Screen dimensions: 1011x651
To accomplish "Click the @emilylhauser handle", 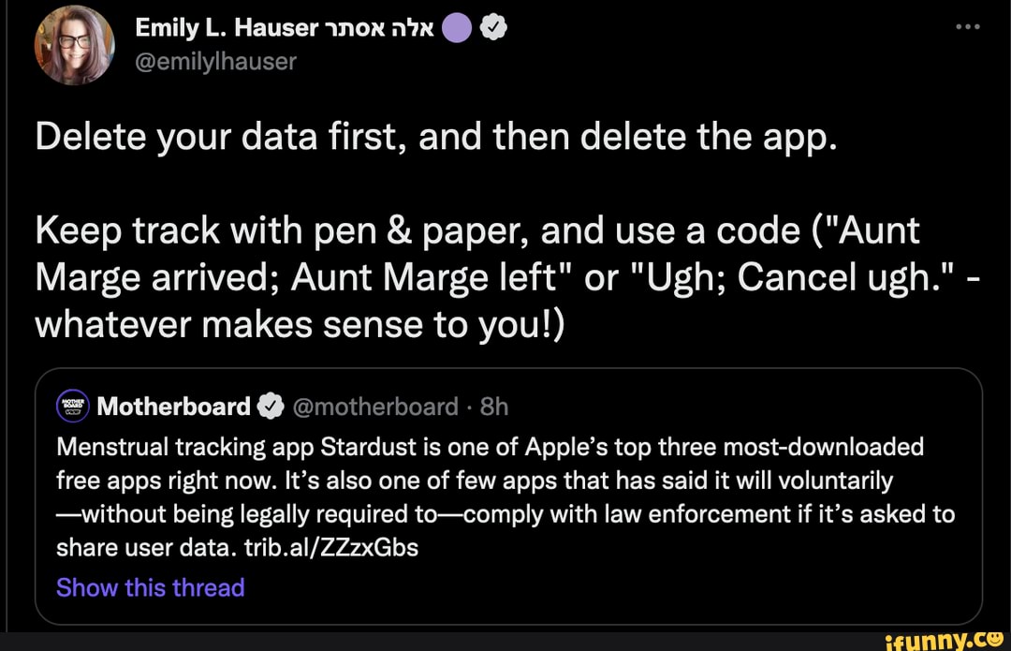I will (x=217, y=61).
